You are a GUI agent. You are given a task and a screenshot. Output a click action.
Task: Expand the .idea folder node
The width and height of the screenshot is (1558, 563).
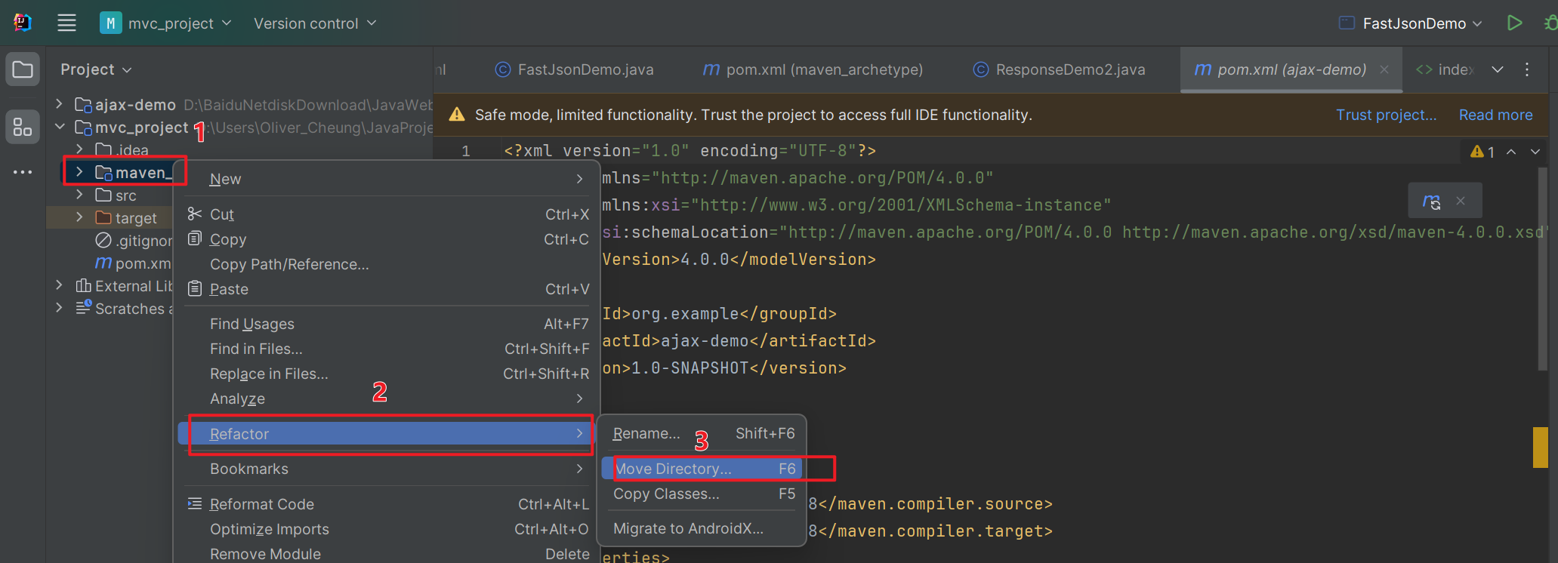(80, 149)
